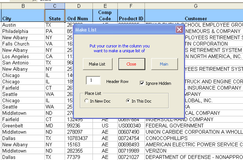Viewport: 243px width, 160px height.
Task: Select the MD state cell
Action: point(55,126)
